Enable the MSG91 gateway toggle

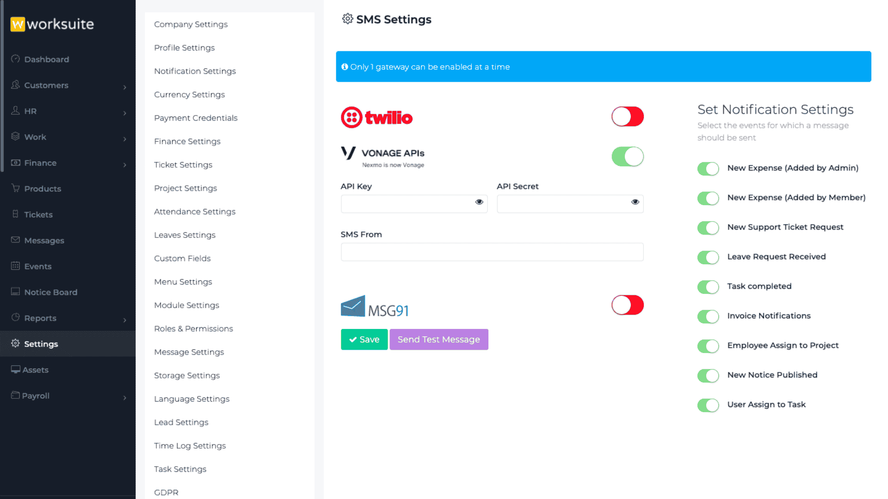(628, 305)
